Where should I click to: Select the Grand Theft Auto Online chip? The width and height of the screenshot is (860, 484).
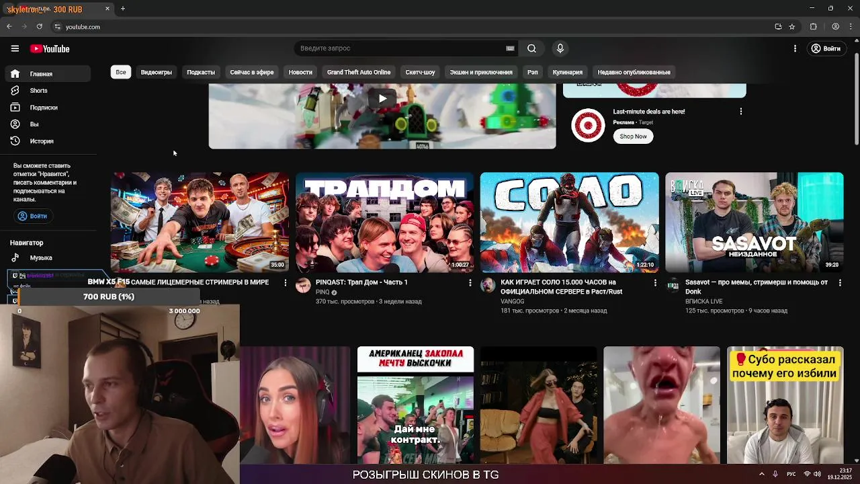point(359,72)
